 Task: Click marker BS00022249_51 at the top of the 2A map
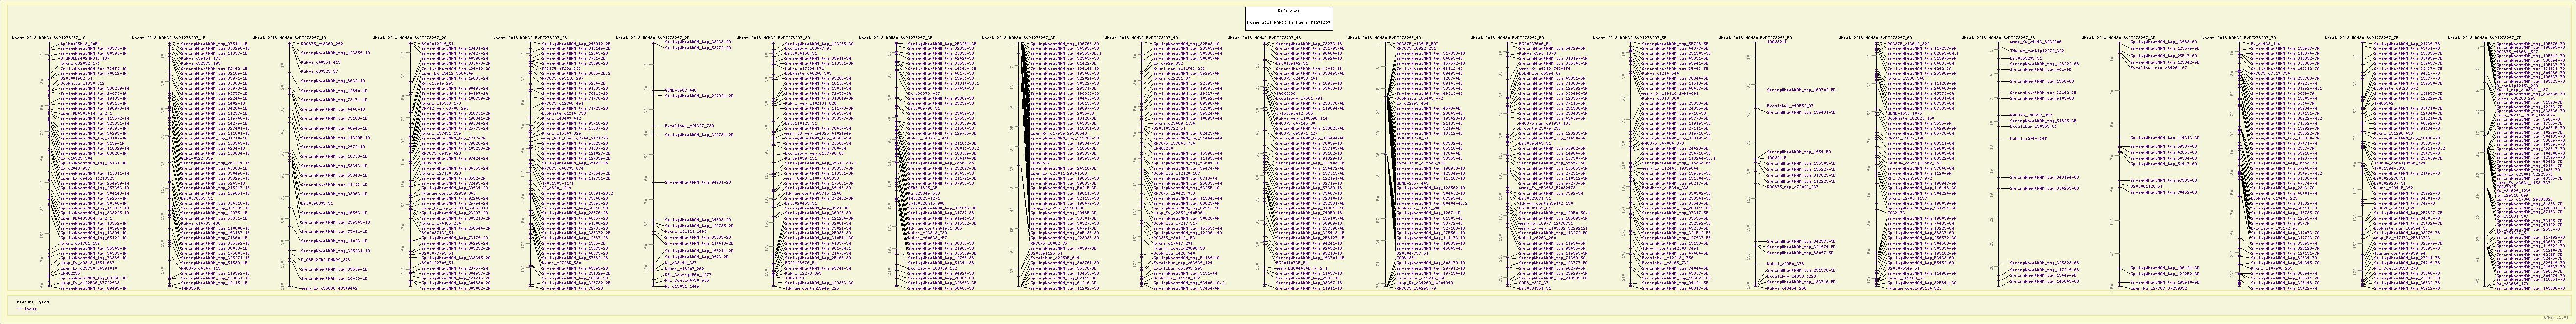pos(438,44)
